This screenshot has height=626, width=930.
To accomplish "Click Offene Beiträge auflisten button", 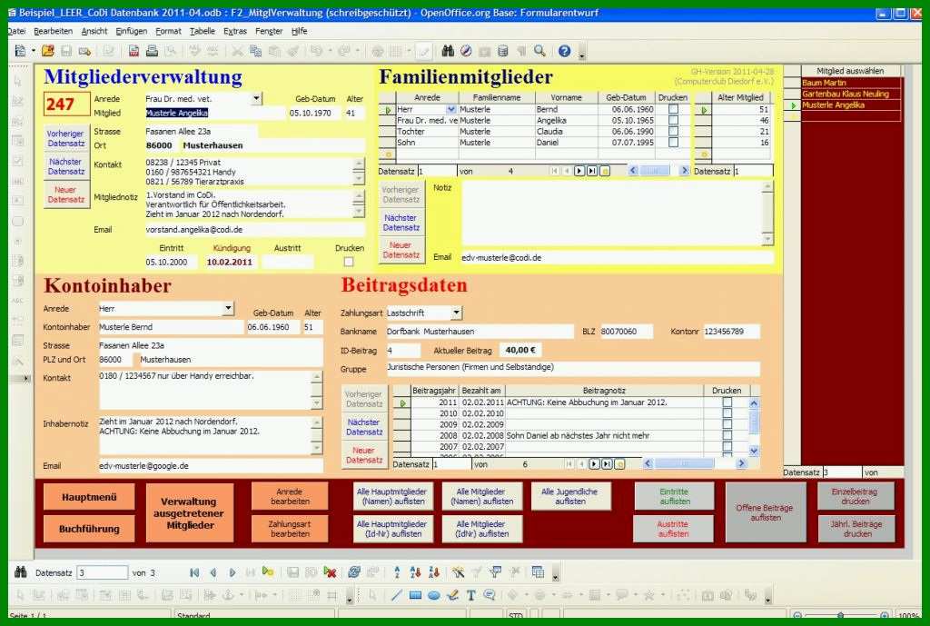I will click(766, 512).
